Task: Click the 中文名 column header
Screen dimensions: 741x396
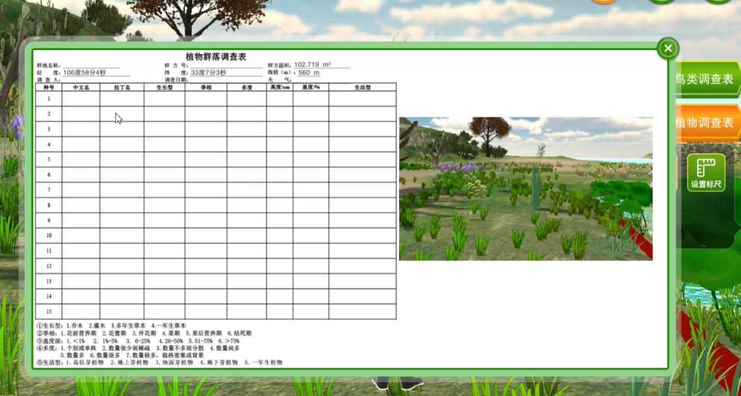Action: 81,87
